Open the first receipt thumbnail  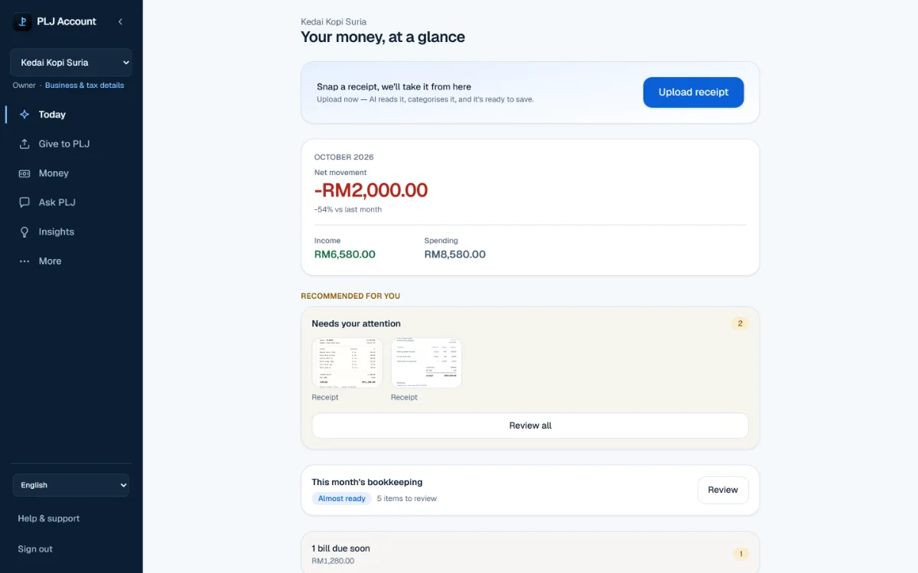(x=347, y=363)
